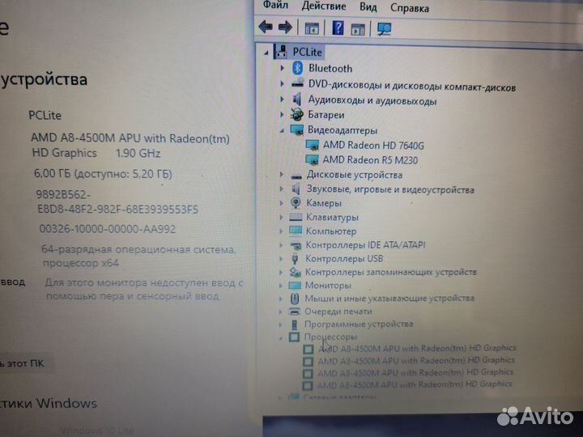The image size is (583, 437).
Task: Click the PCLite device name in Settings window
Action: pyautogui.click(x=45, y=115)
